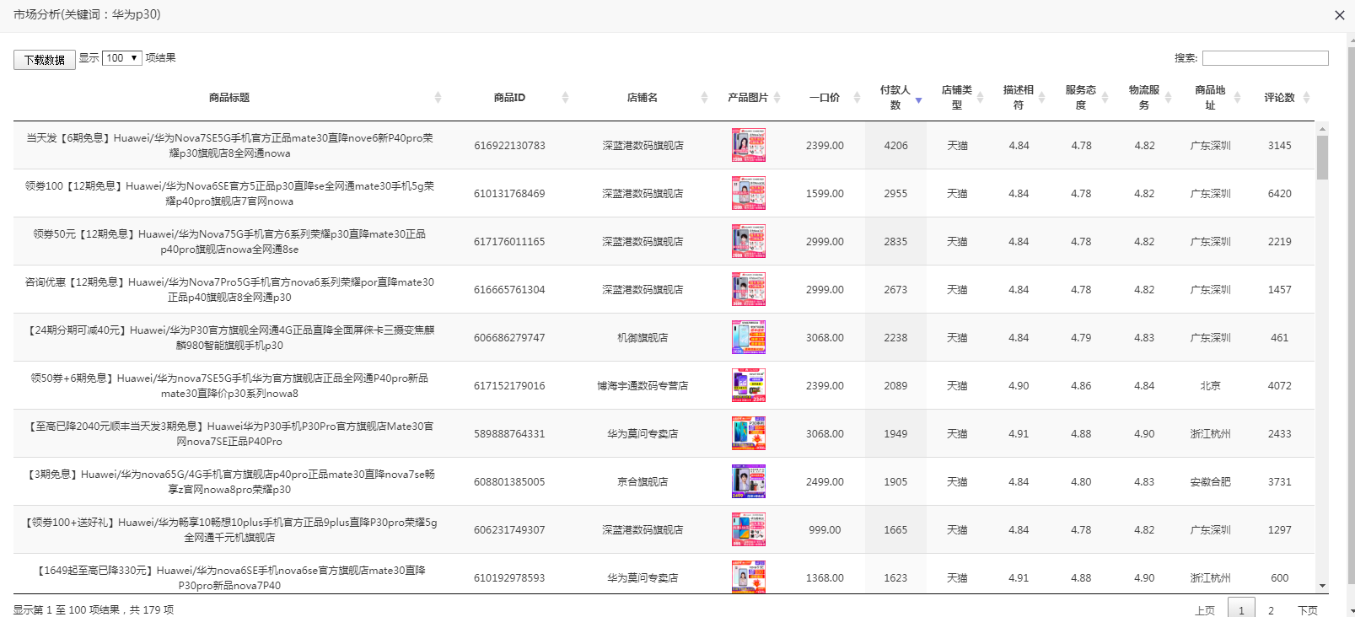Viewport: 1355px width, 617px height.
Task: Open product image for ID 616665761304
Action: (749, 289)
